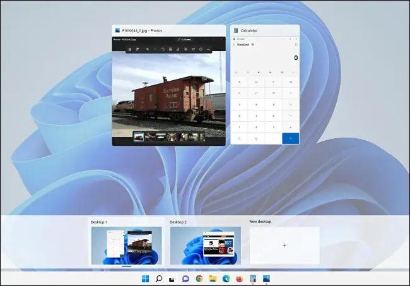Click the 'Desktop 2' label
The image size is (410, 286).
(x=178, y=222)
